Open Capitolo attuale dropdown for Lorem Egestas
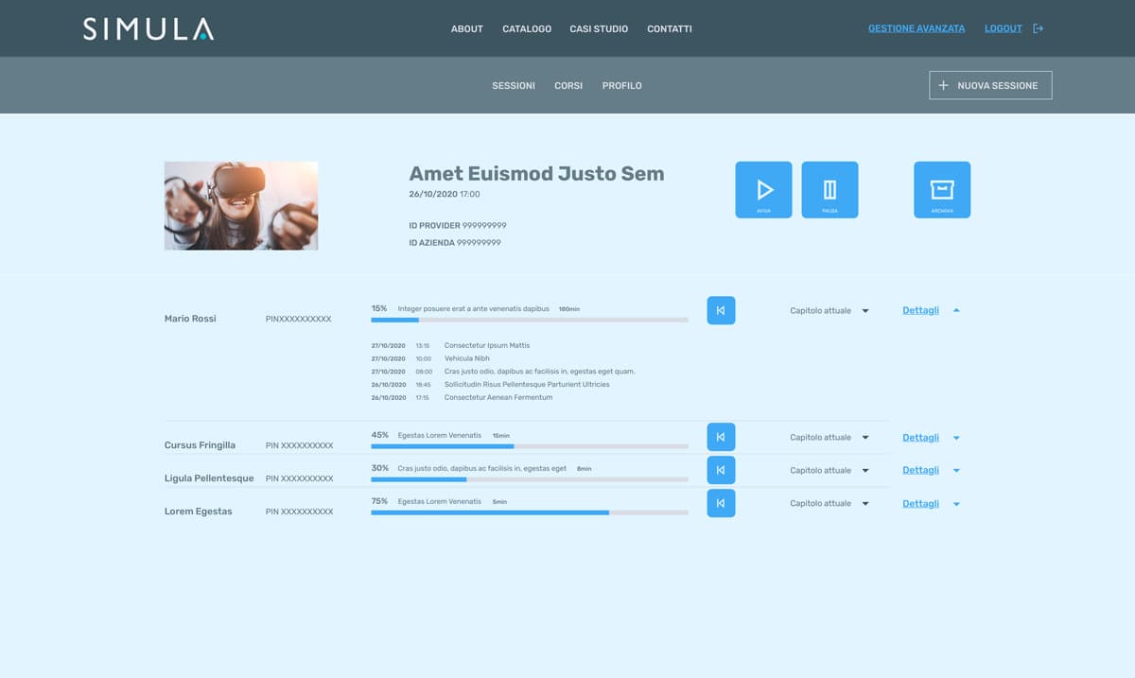1135x678 pixels. pos(829,503)
